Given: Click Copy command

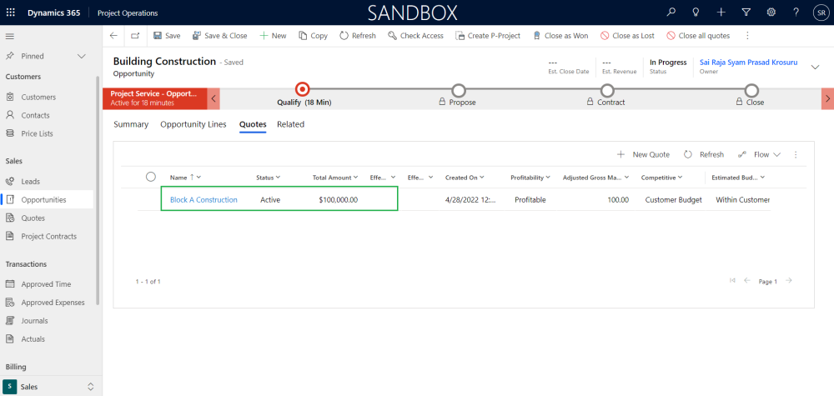Looking at the screenshot, I should click(314, 36).
